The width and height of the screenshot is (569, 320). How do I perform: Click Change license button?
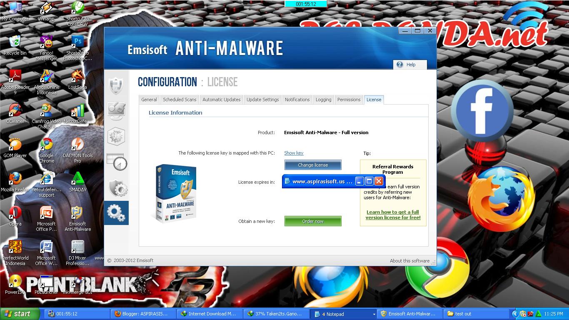click(x=312, y=165)
